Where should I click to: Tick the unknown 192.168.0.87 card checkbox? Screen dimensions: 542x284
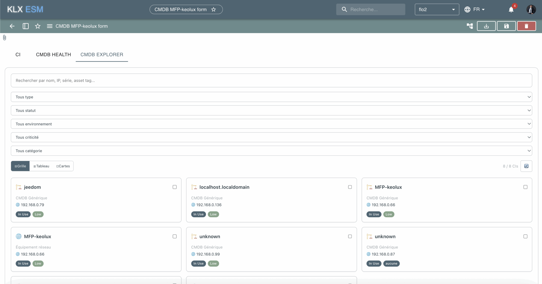tap(525, 236)
